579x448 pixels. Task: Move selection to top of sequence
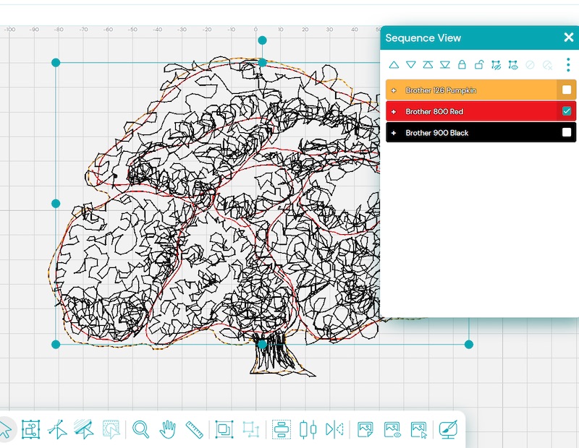coord(428,65)
